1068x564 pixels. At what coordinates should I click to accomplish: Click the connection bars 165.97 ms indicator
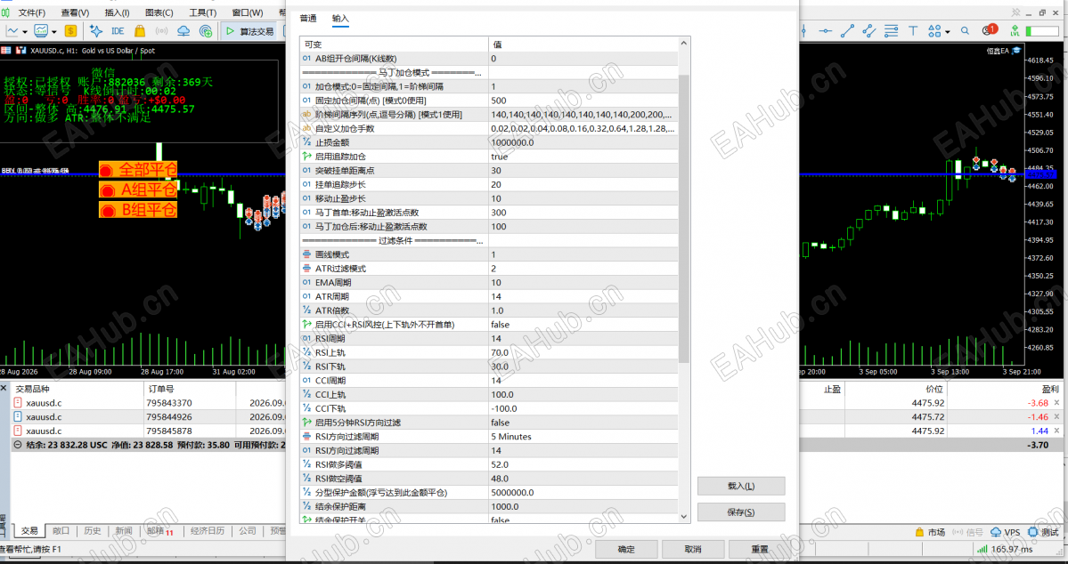pos(1006,549)
